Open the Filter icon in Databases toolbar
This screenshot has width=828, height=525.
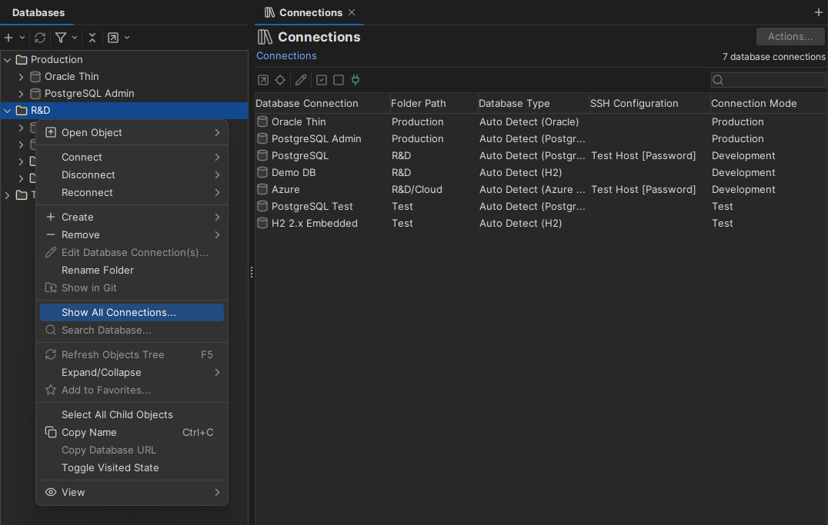(x=62, y=37)
